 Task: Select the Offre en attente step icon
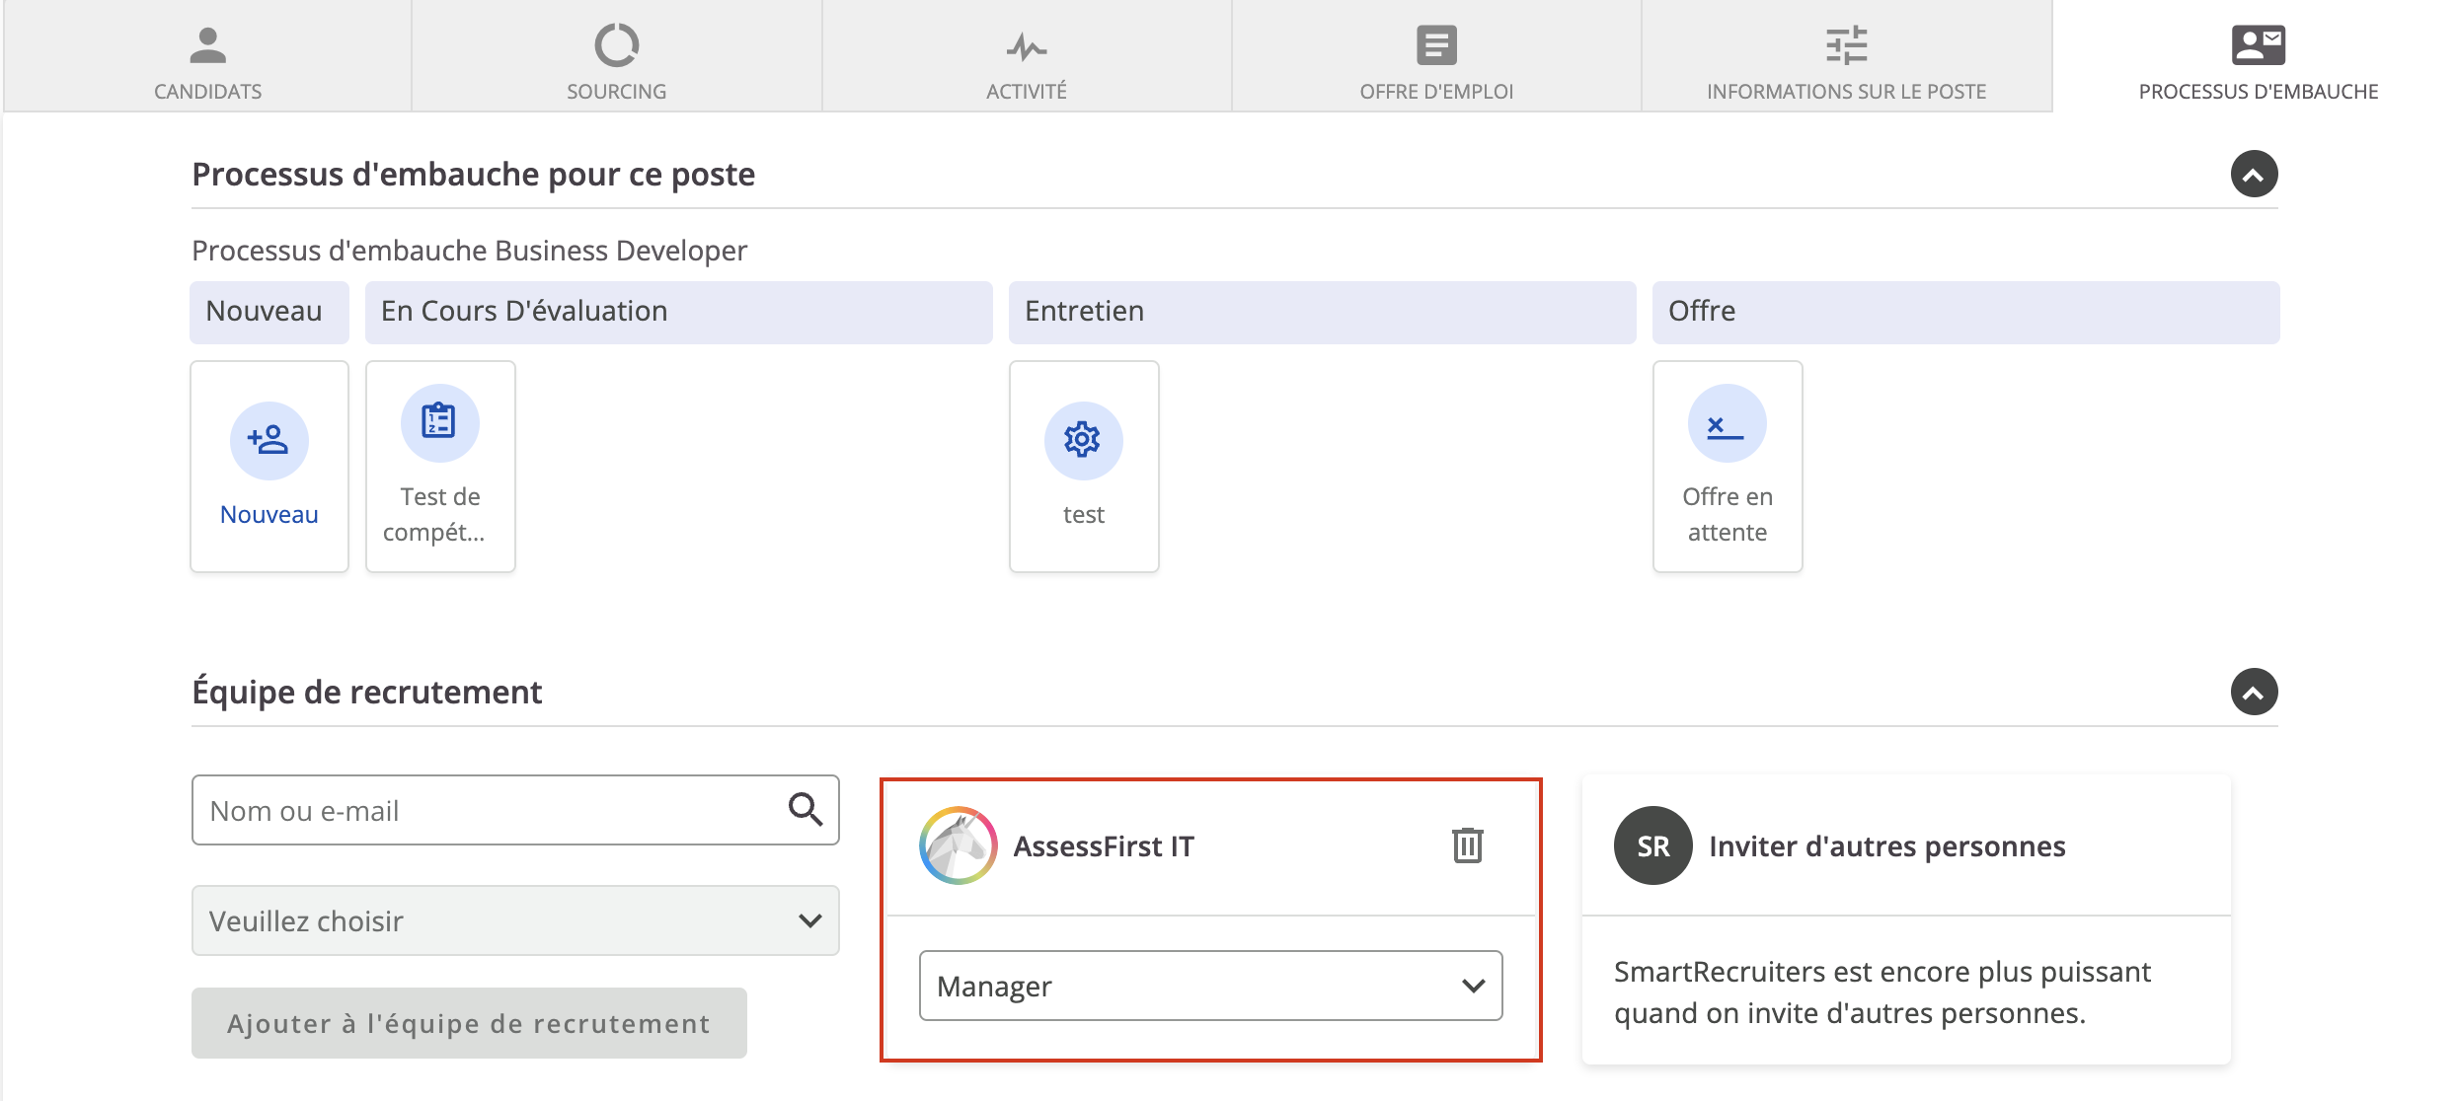pyautogui.click(x=1727, y=424)
